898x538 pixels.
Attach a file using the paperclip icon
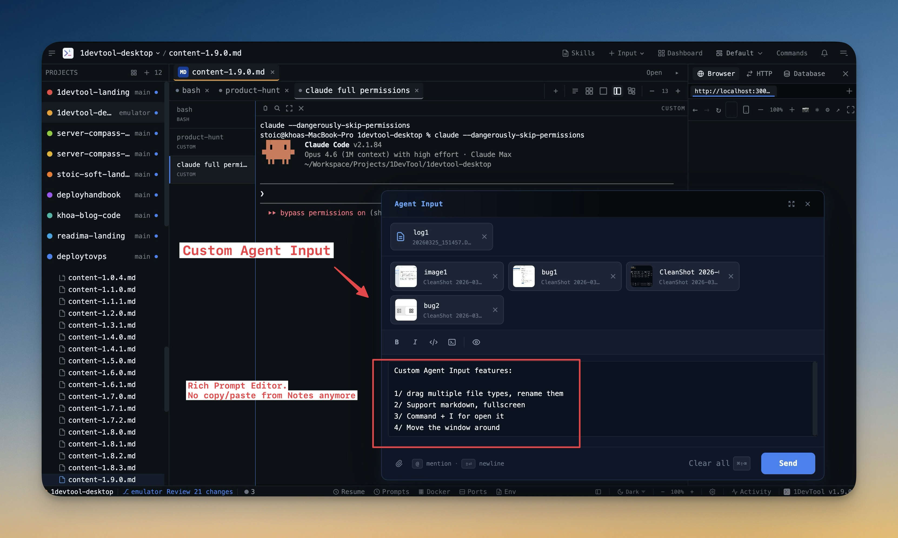coord(399,463)
